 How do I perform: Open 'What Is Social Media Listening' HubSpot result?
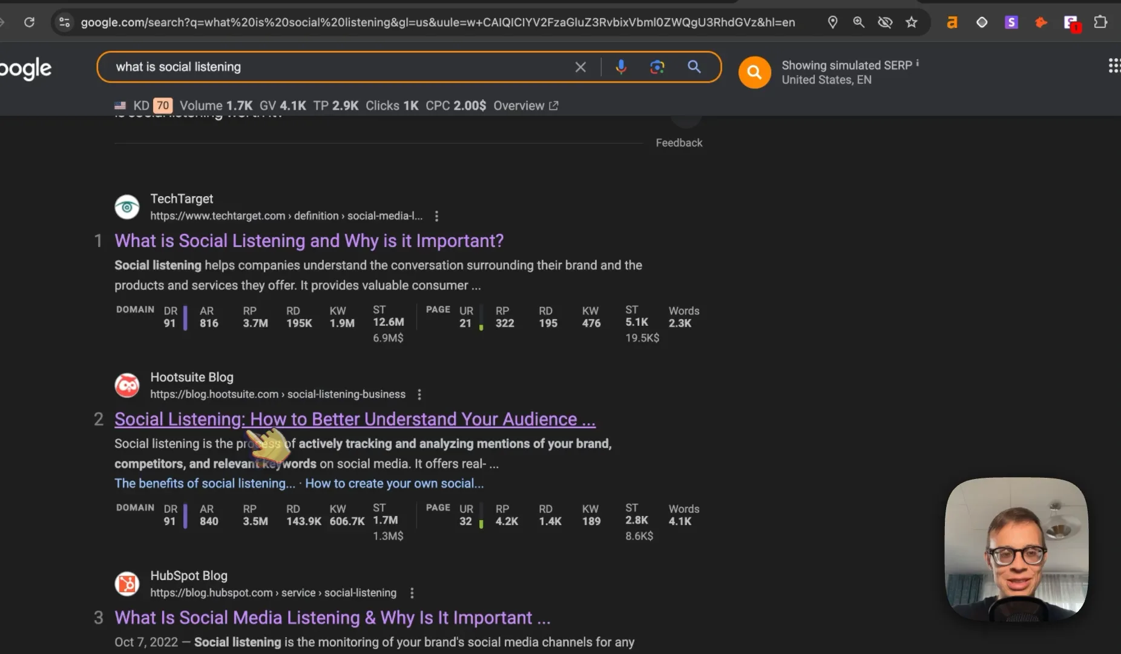[x=332, y=618]
